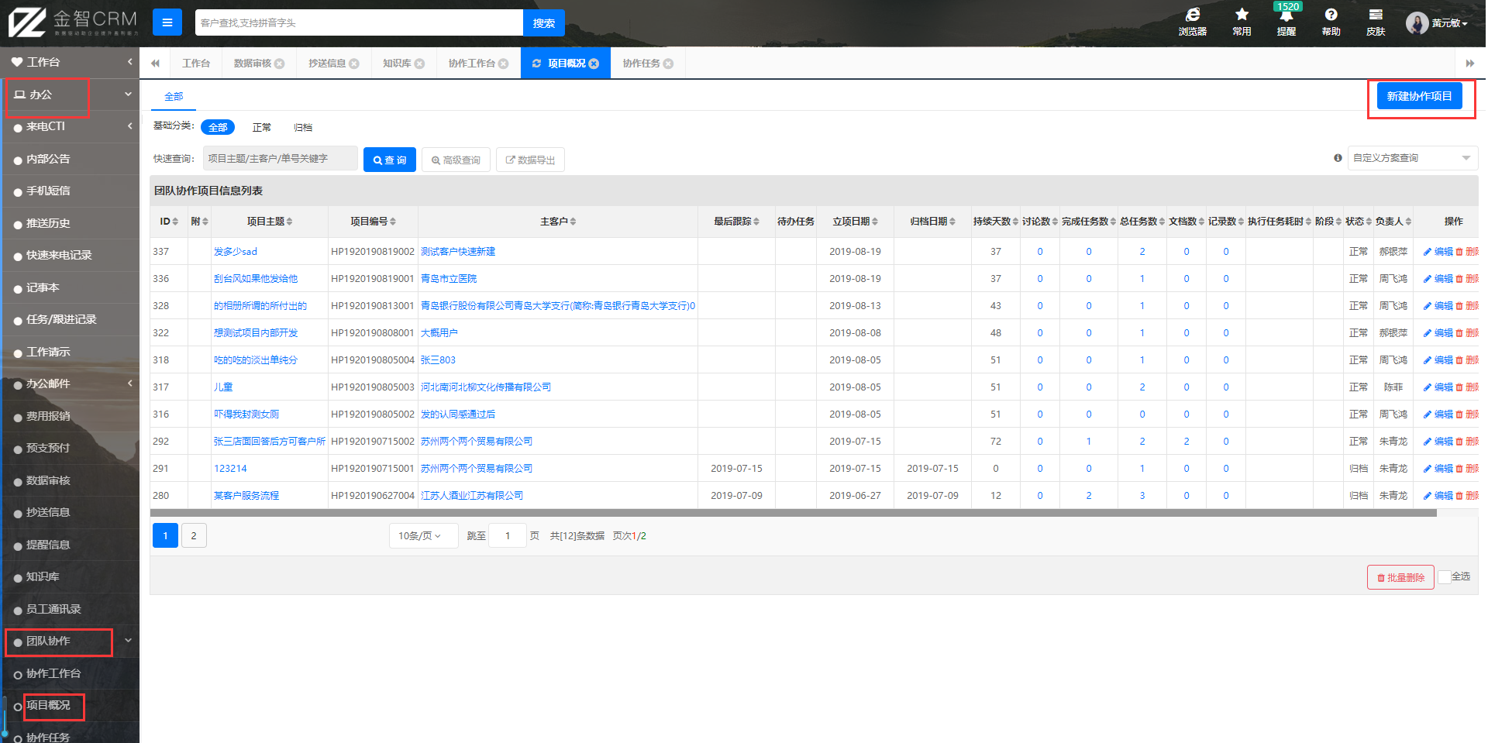Open project link 123214
Image resolution: width=1488 pixels, height=743 pixels.
pyautogui.click(x=230, y=469)
